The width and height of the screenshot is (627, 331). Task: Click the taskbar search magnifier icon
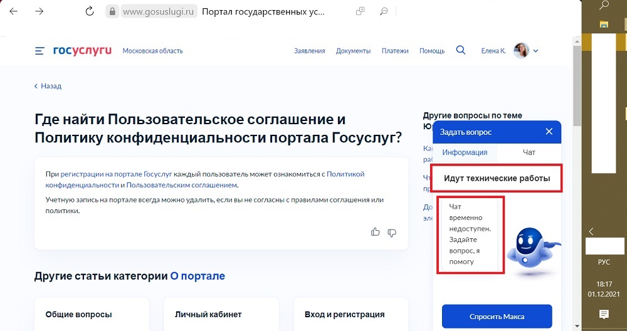604,5
